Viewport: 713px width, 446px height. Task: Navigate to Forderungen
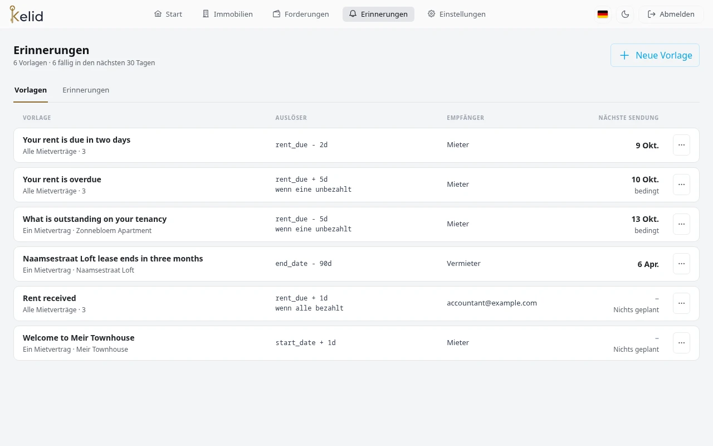coord(301,14)
